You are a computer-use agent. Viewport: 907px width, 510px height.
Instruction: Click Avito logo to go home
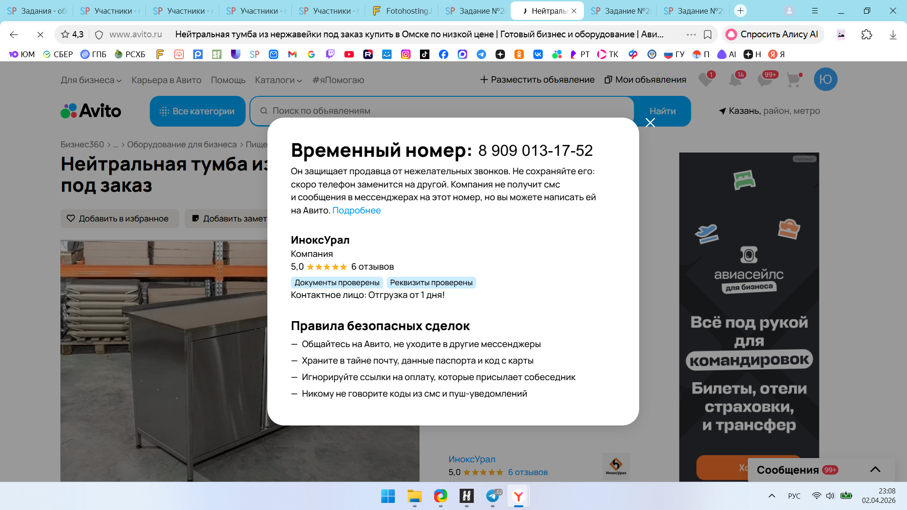click(91, 111)
